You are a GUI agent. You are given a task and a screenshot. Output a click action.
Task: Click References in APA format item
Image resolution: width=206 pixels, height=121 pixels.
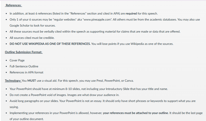[26, 72]
